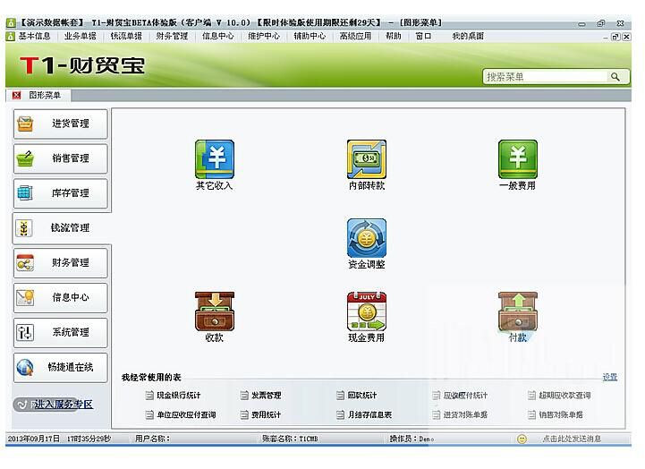This screenshot has width=645, height=469.
Task: Open the 业务单据 menu
Action: click(x=81, y=36)
